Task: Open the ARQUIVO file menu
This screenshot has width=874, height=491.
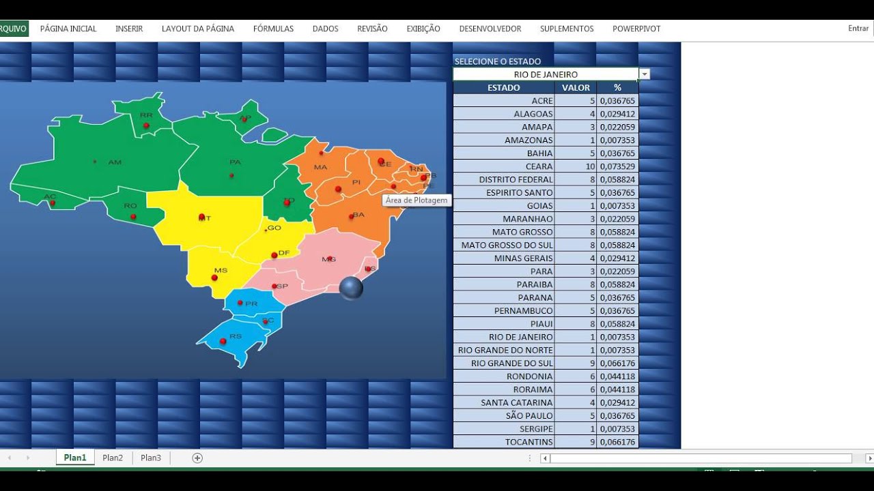Action: 13,29
